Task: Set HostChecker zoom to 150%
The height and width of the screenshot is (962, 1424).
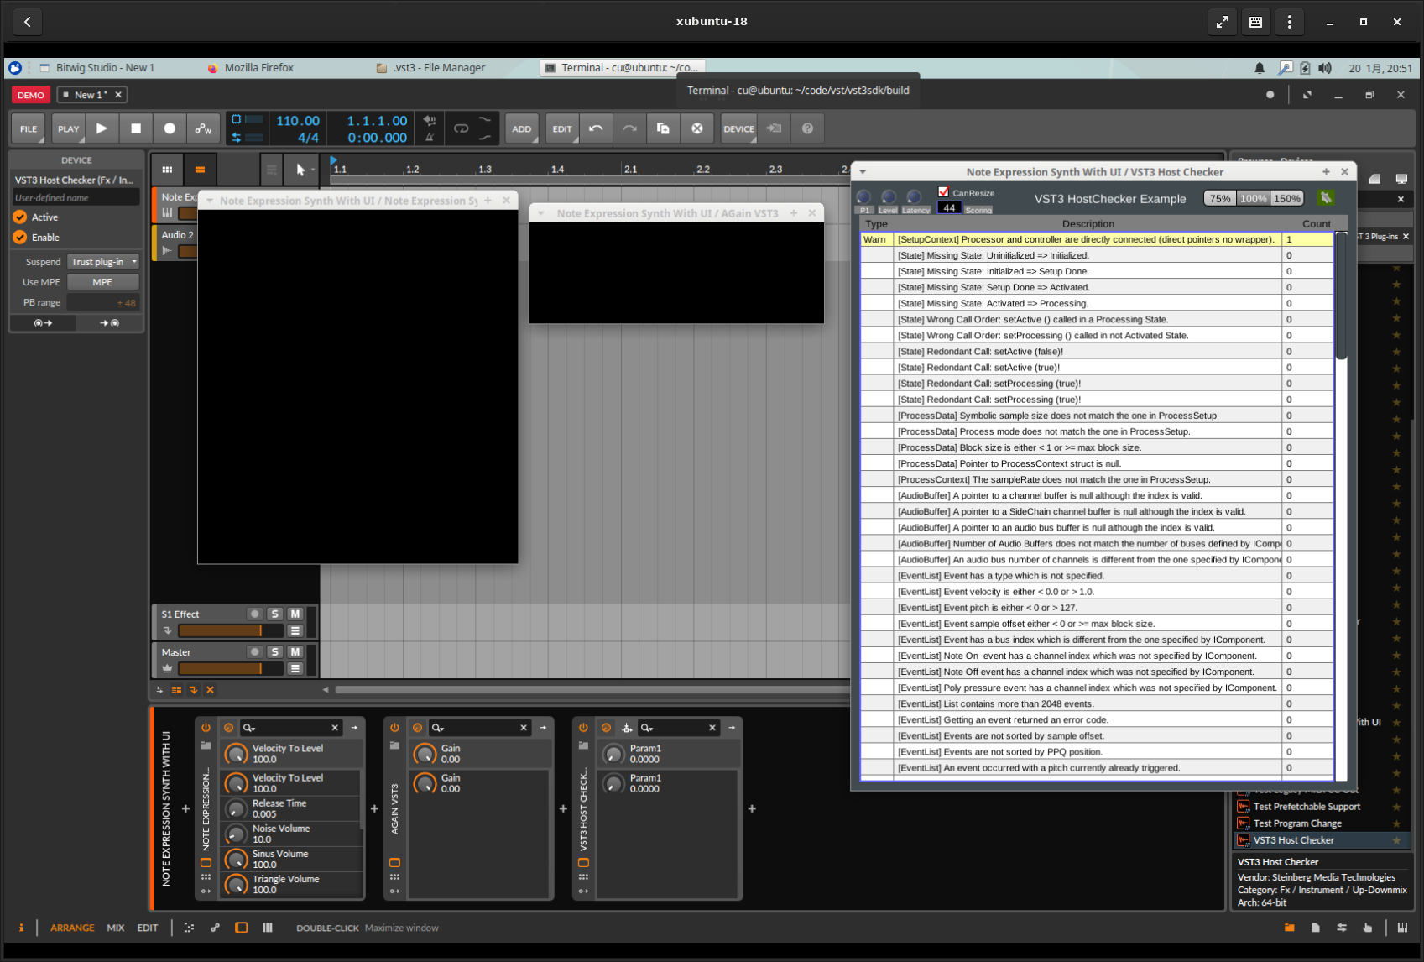Action: click(1287, 199)
